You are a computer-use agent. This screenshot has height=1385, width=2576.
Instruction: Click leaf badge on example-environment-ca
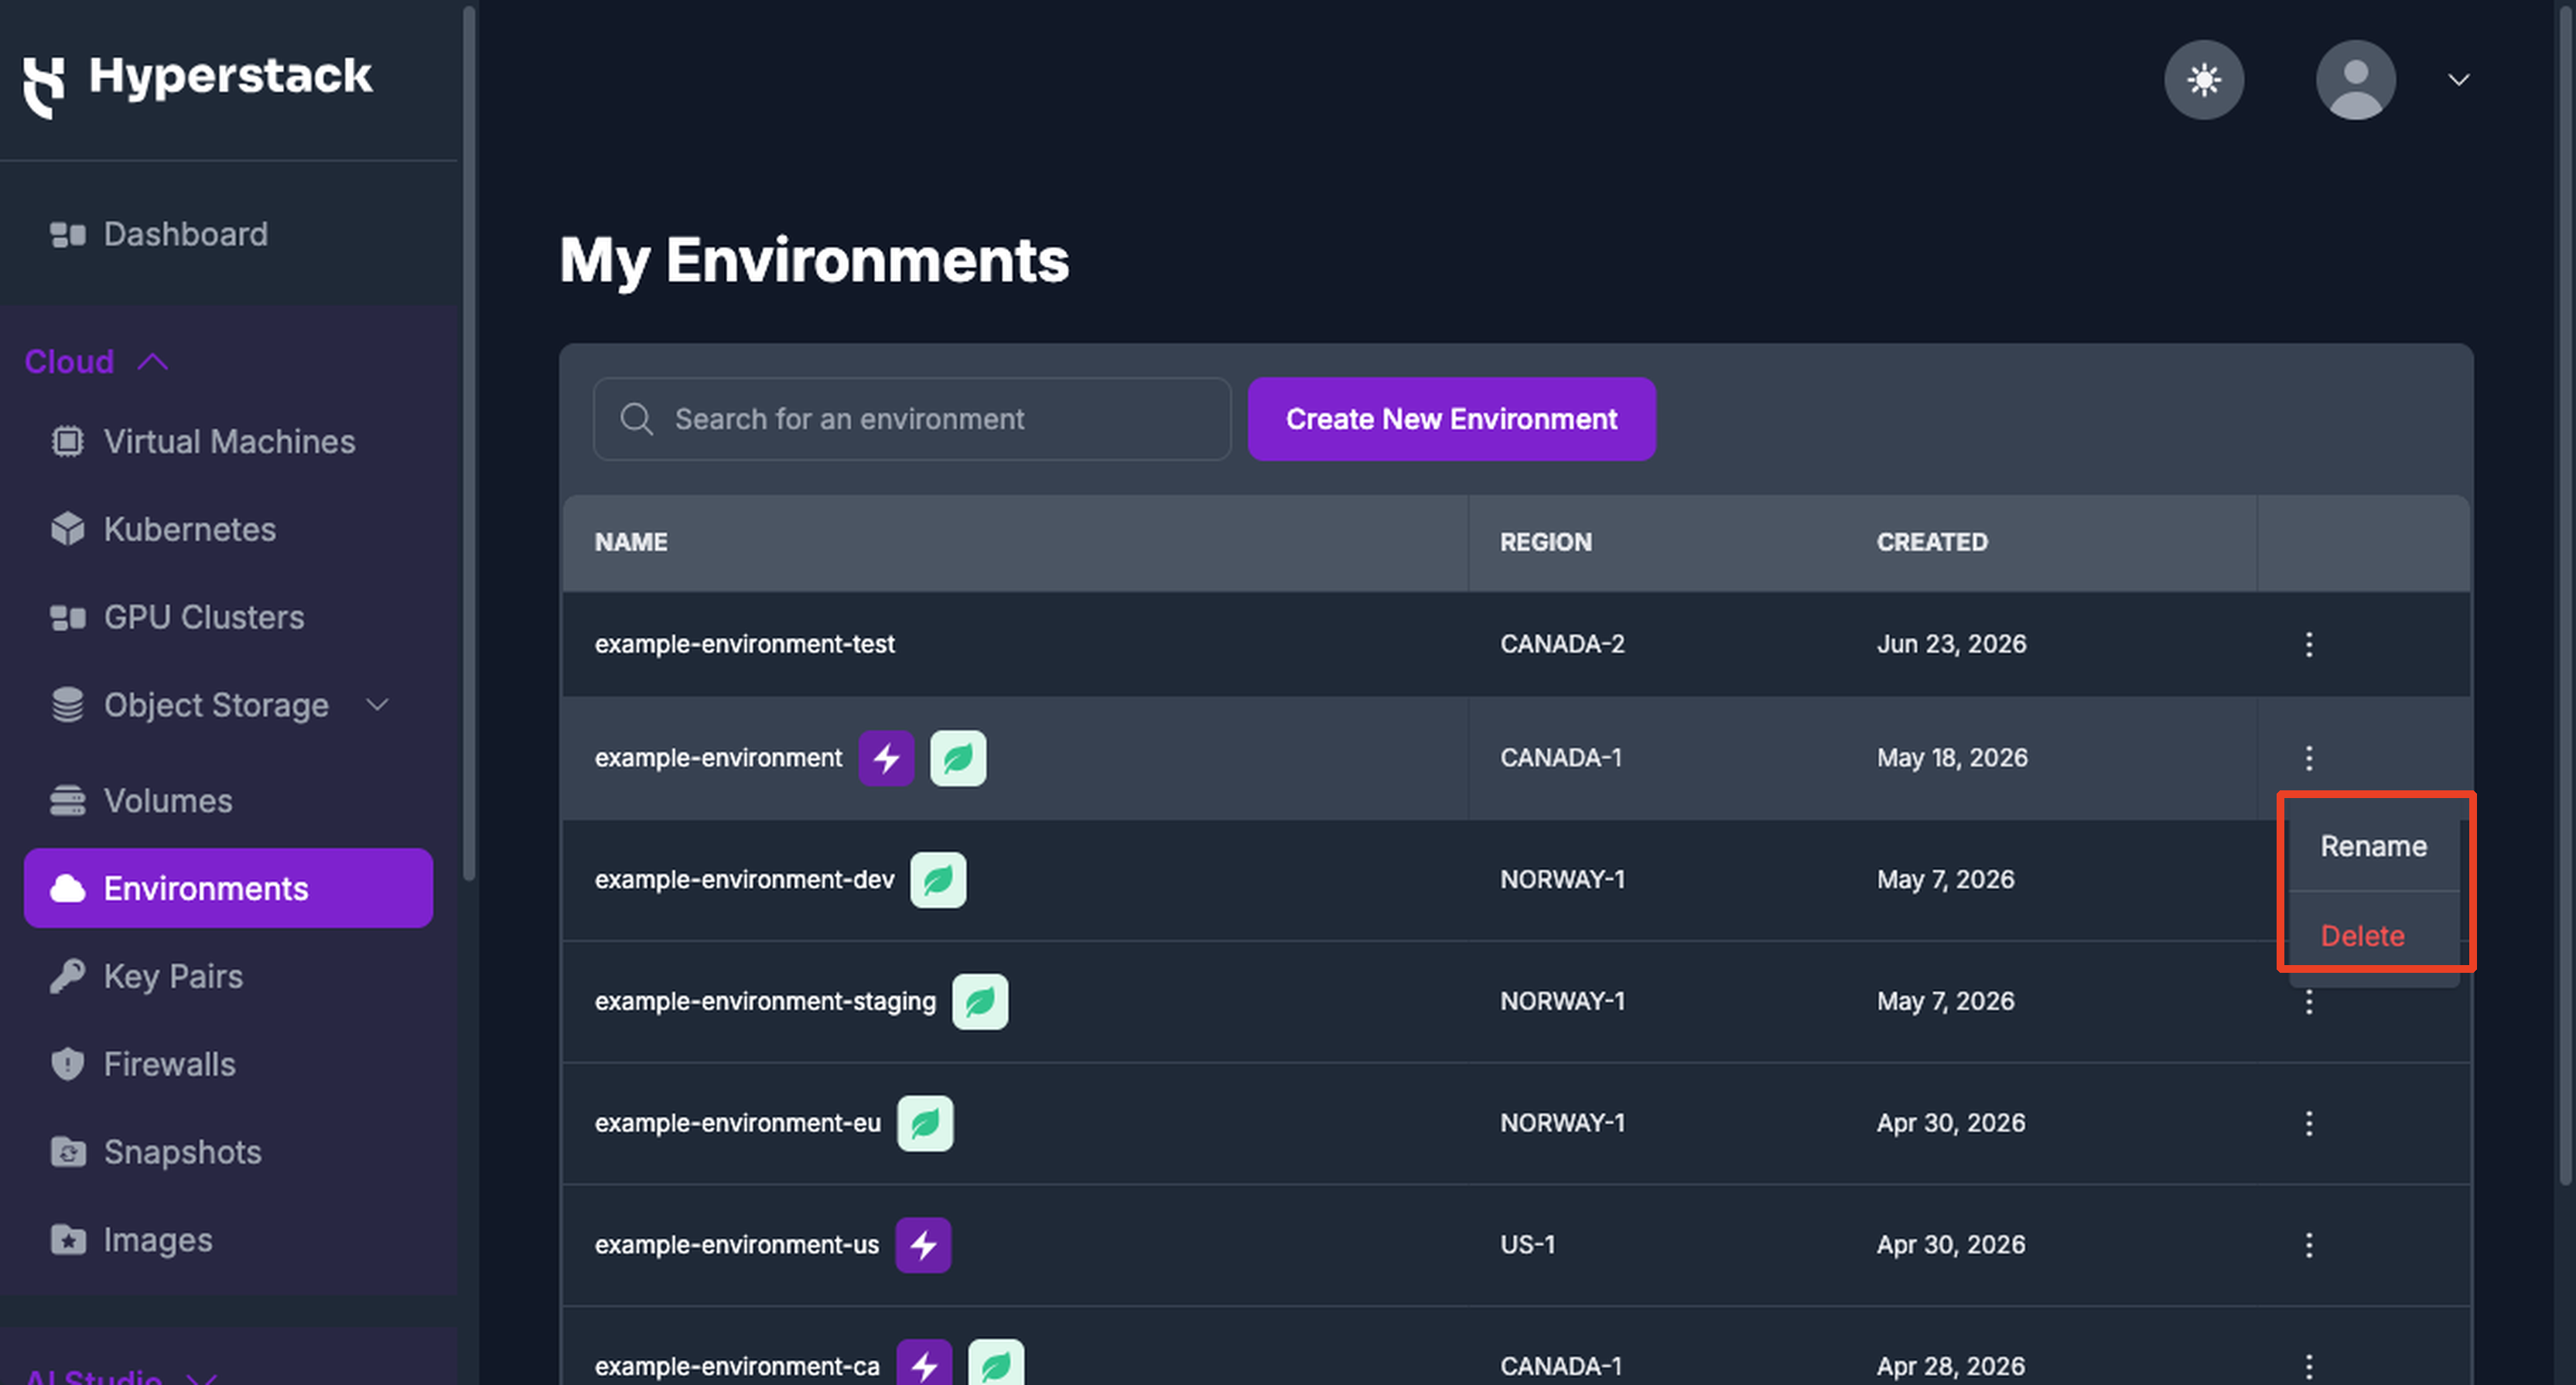click(x=996, y=1362)
